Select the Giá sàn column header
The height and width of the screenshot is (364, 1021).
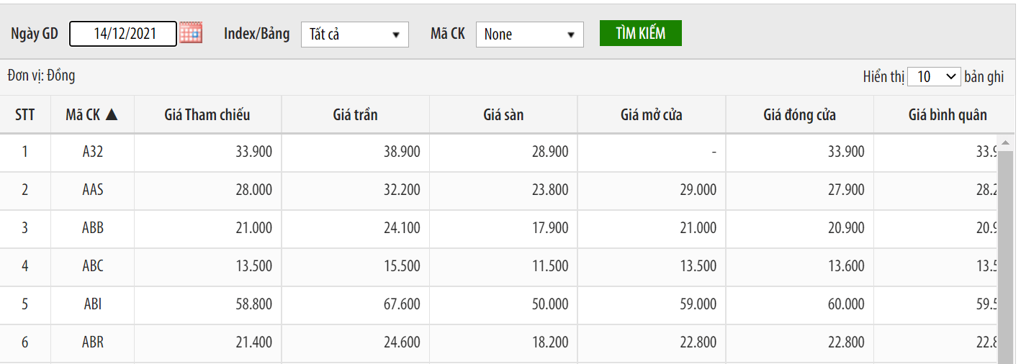pyautogui.click(x=503, y=114)
